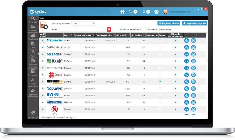Click euro pricing icon for De Dietrich
This screenshot has height=140, width=235.
tap(187, 47)
